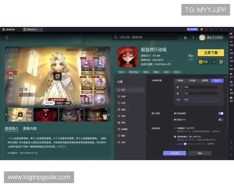Select the tablet (平板版) resolution tab
This screenshot has height=187, width=234.
(x=180, y=81)
